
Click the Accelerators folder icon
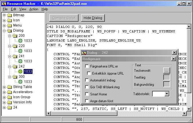[9, 92]
